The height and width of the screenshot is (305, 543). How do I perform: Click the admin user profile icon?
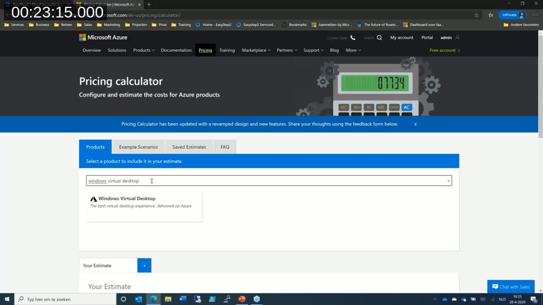(458, 37)
